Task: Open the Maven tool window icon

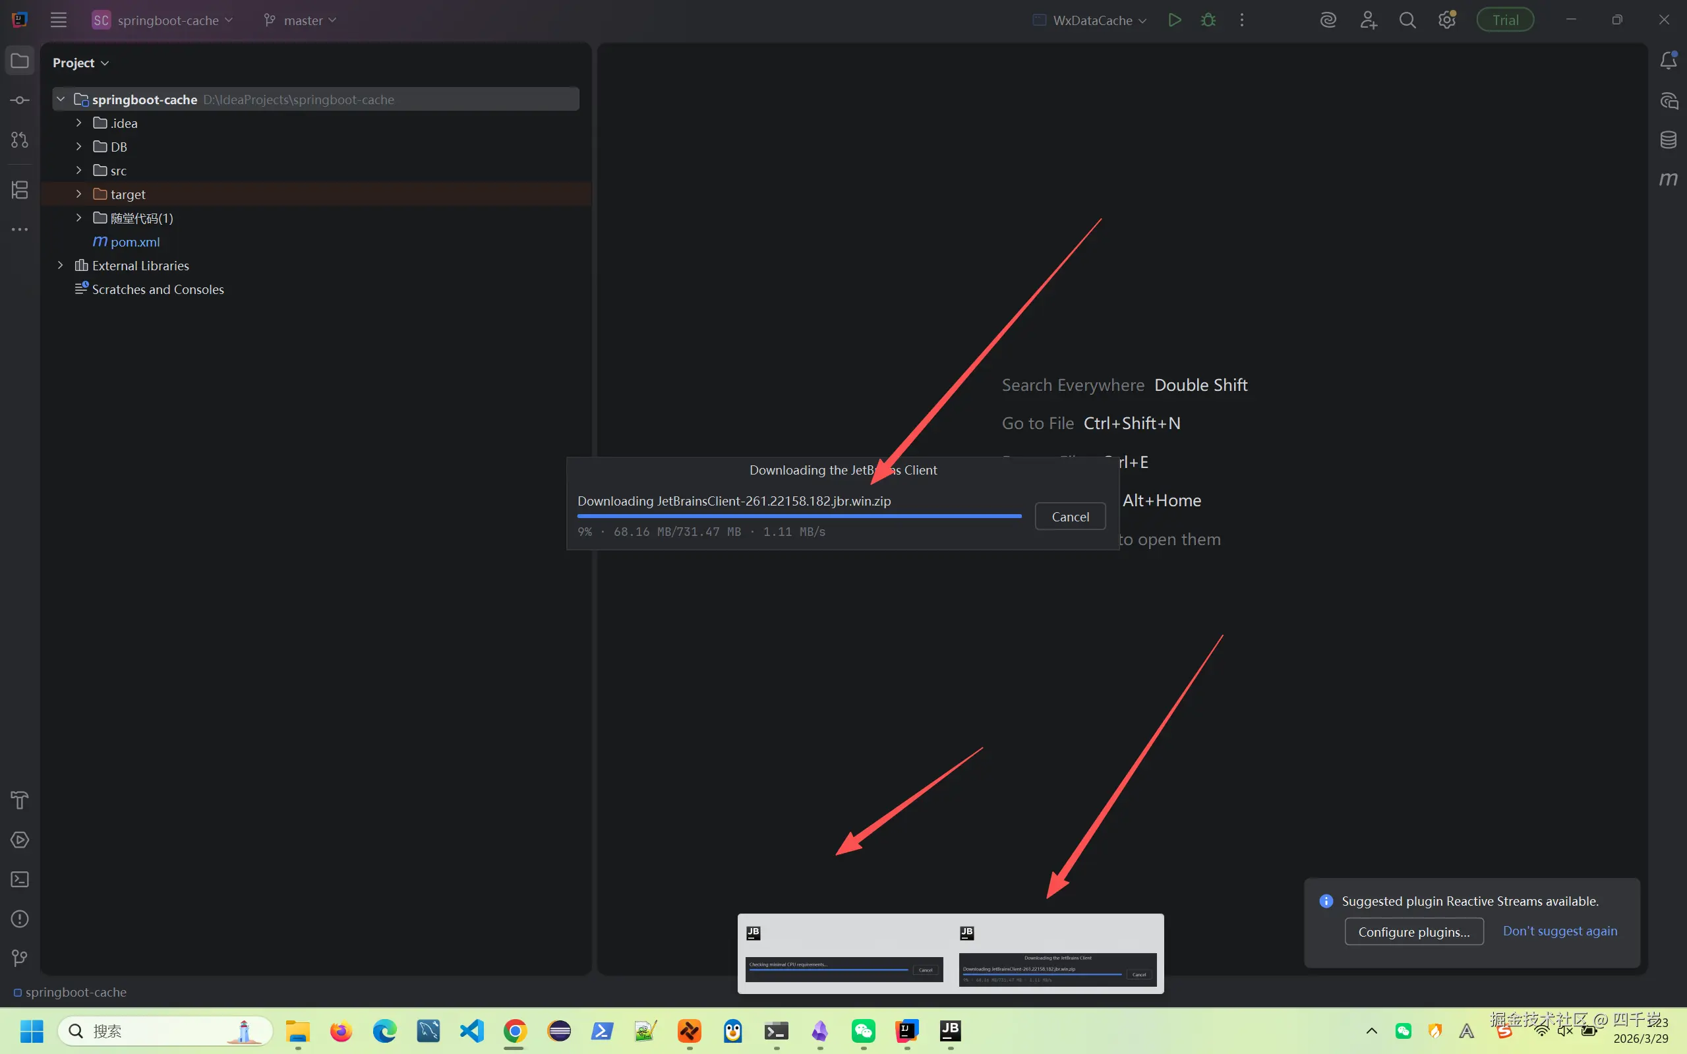Action: click(1668, 180)
